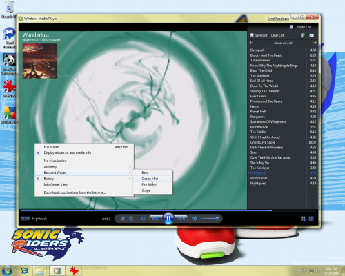Open the Windows Start orb
Image resolution: width=345 pixels, height=276 pixels.
7,270
